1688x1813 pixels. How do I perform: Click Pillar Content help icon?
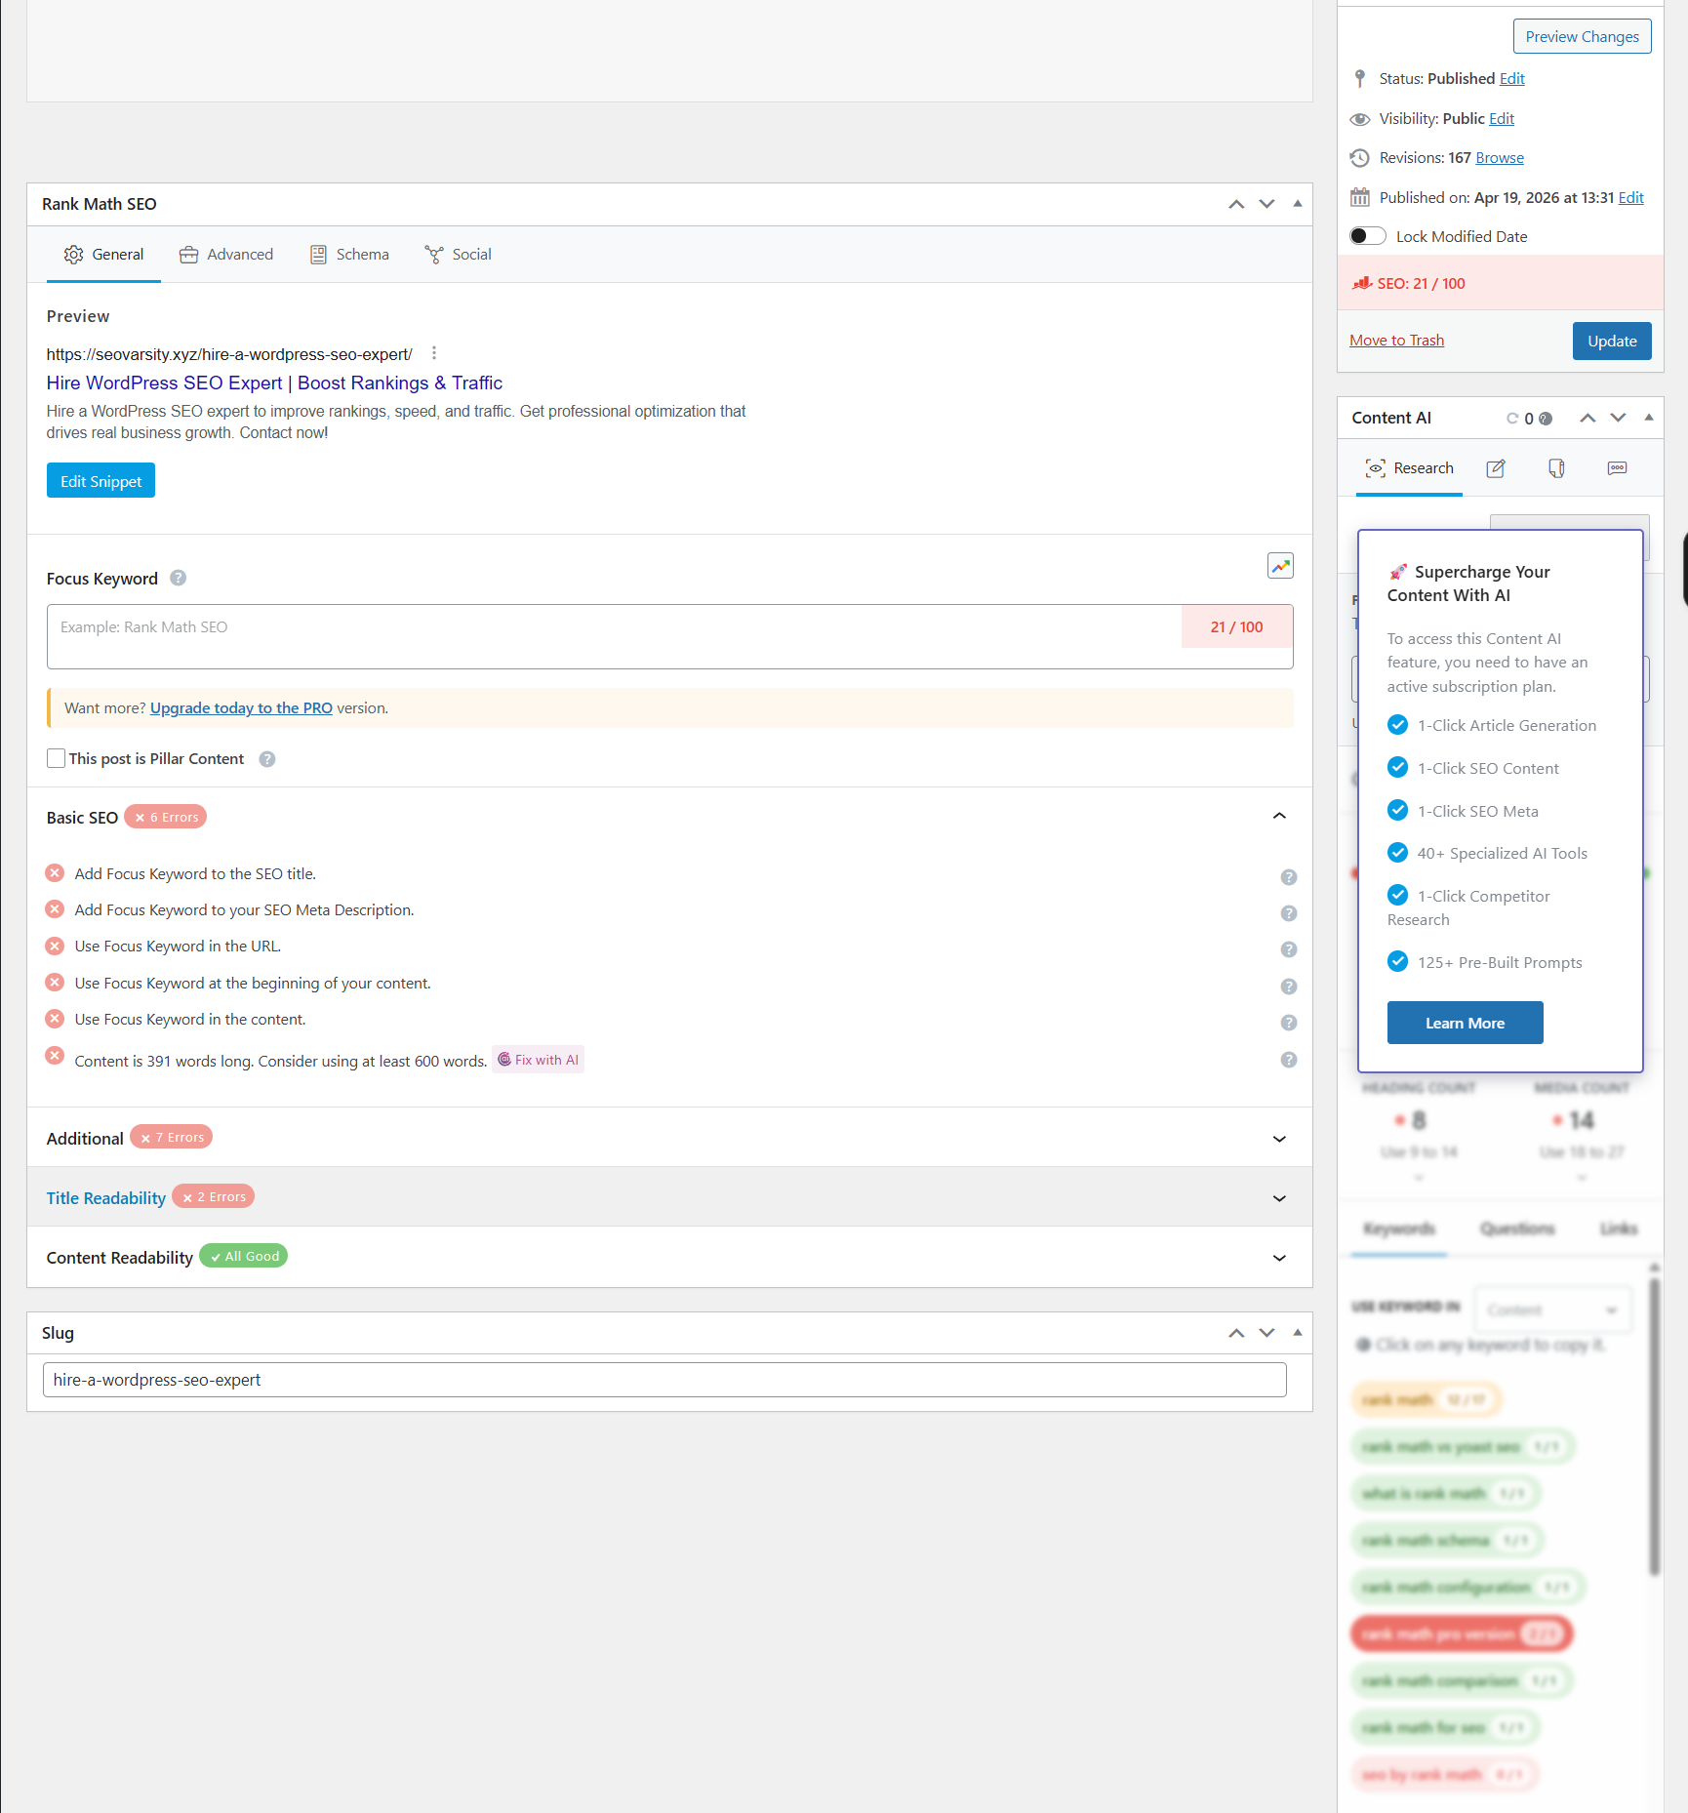pos(267,759)
